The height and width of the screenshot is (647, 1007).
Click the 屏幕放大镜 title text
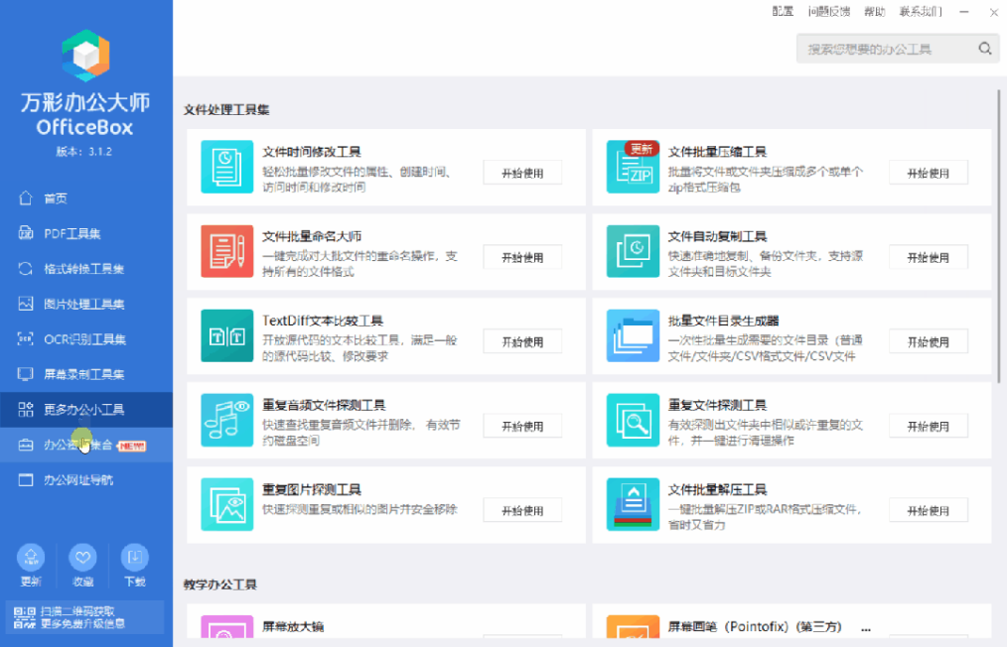click(292, 626)
